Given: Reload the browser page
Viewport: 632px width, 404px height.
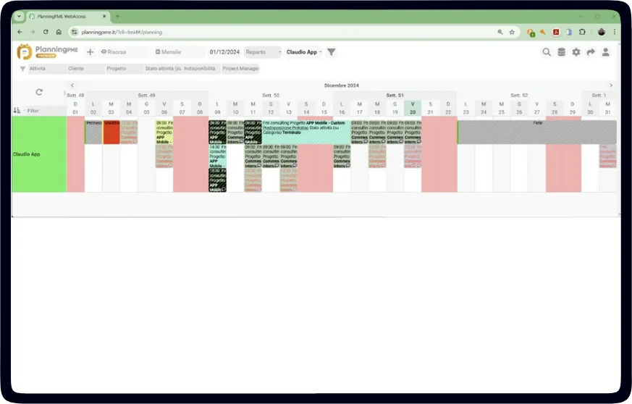Looking at the screenshot, I should click(x=46, y=32).
